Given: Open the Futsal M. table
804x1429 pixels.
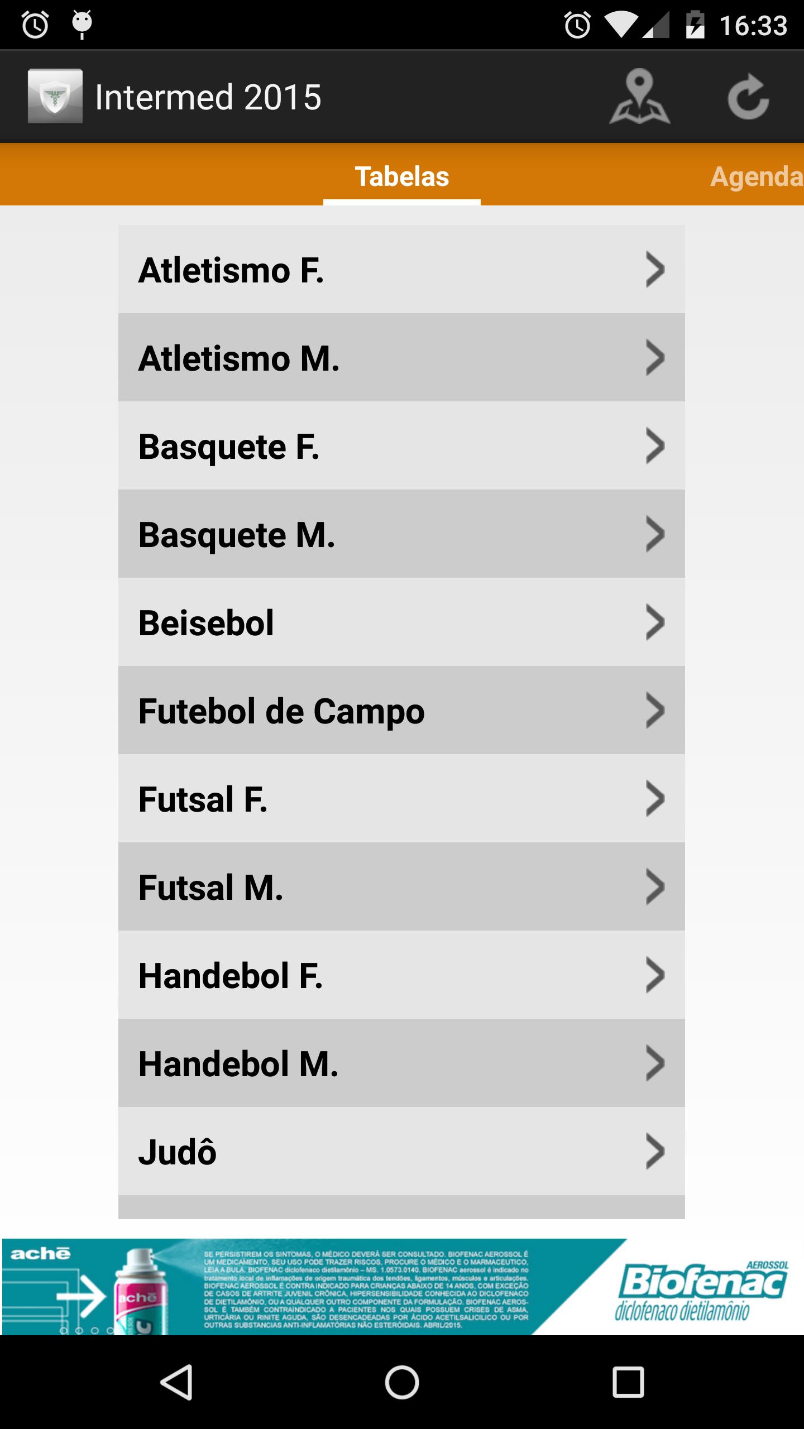Looking at the screenshot, I should click(401, 887).
